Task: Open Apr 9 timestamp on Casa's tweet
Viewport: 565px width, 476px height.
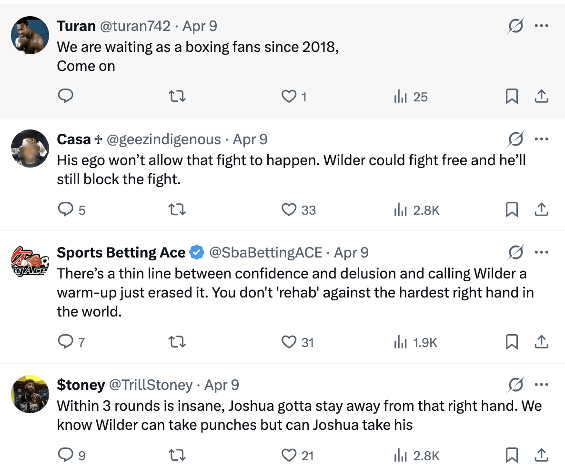Action: point(250,139)
